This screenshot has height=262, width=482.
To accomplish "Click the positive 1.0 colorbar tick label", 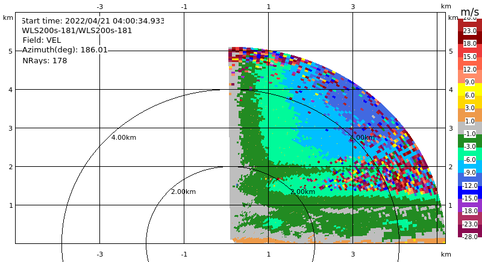I will click(x=470, y=121).
